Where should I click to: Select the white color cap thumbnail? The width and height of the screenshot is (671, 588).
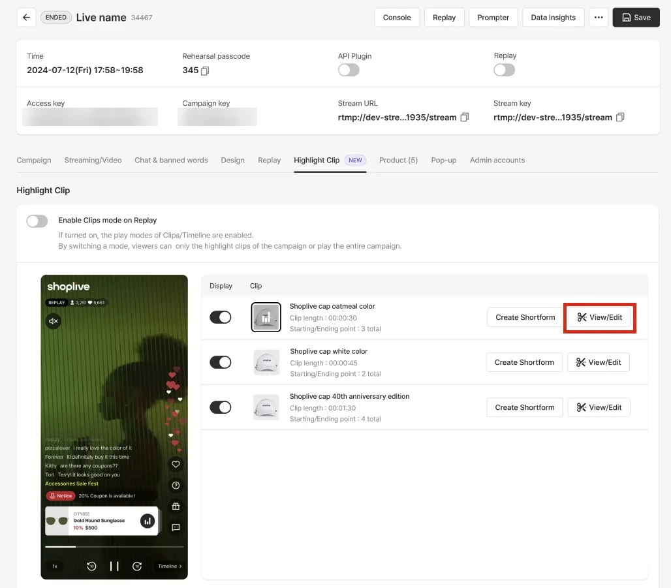tap(266, 362)
